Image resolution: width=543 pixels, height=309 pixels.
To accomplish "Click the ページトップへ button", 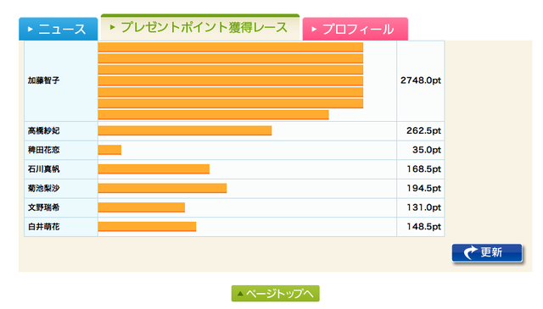I will (275, 294).
